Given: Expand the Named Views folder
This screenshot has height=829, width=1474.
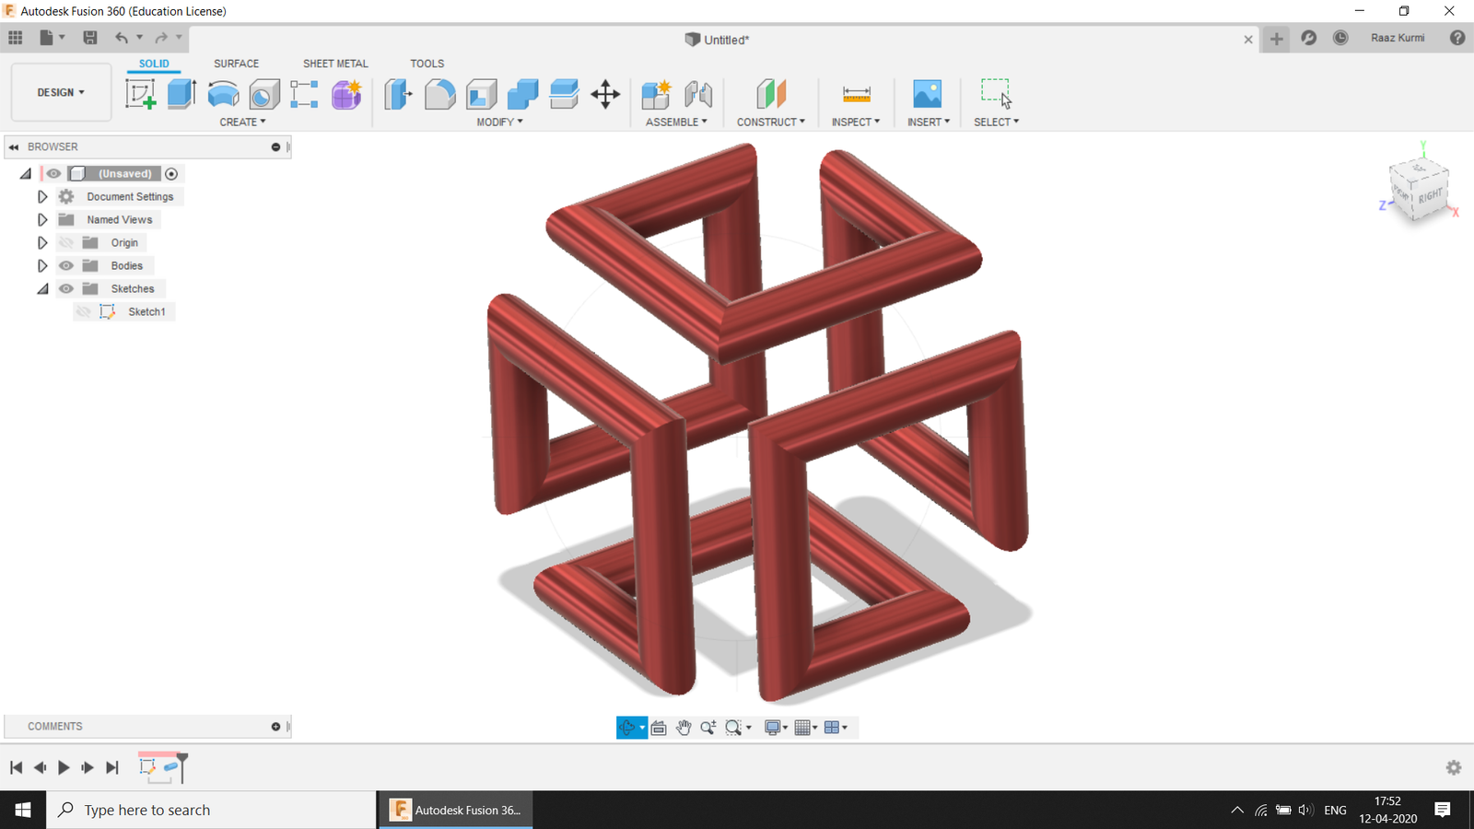Looking at the screenshot, I should (x=42, y=219).
